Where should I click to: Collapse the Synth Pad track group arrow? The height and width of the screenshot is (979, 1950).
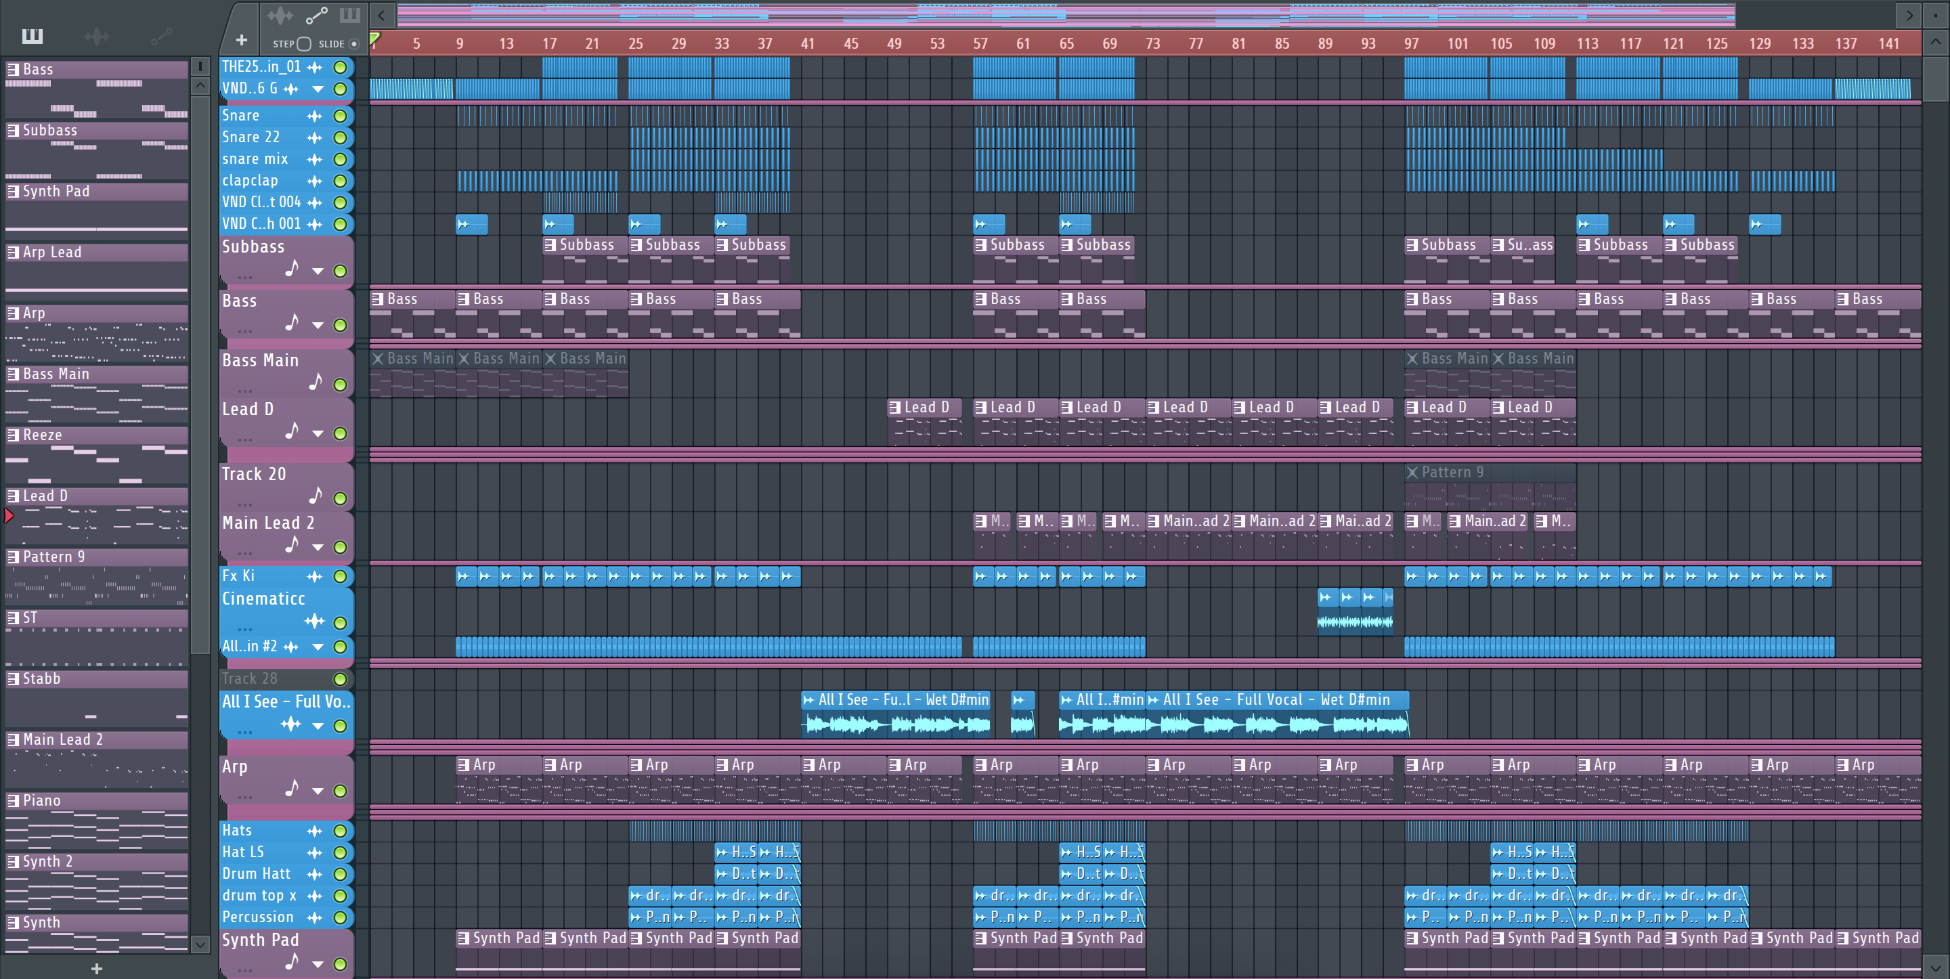(x=318, y=965)
